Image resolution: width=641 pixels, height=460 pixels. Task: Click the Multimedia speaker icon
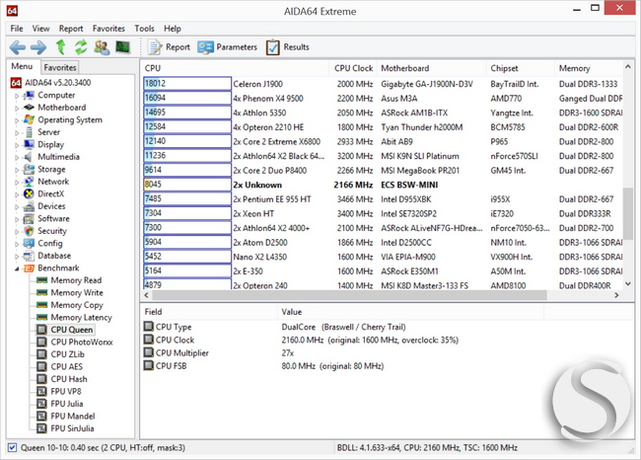pyautogui.click(x=29, y=157)
